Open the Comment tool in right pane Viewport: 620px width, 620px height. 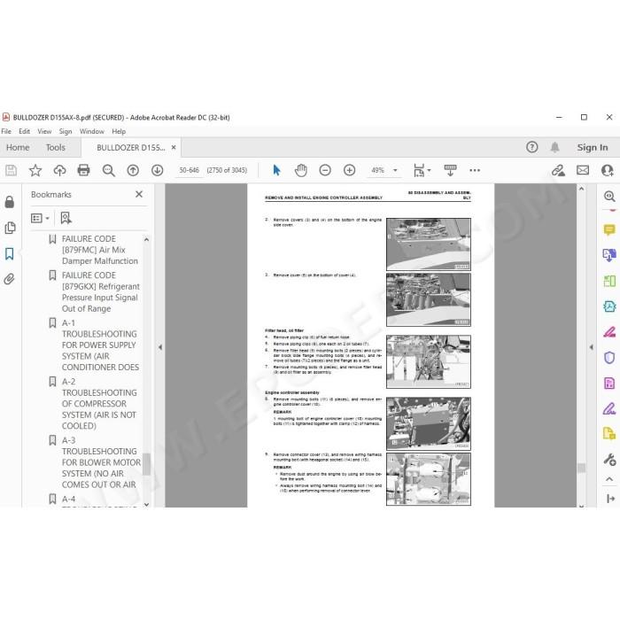pos(609,229)
